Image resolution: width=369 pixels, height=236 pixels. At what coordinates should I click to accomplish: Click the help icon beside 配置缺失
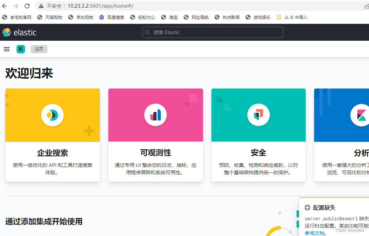[307, 208]
